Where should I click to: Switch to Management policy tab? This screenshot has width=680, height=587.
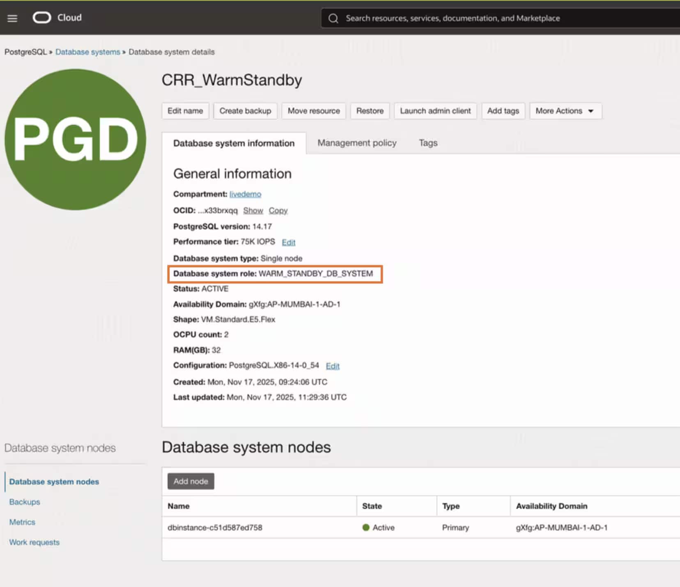(357, 143)
